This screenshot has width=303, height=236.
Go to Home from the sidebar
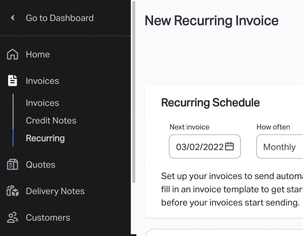pyautogui.click(x=37, y=54)
